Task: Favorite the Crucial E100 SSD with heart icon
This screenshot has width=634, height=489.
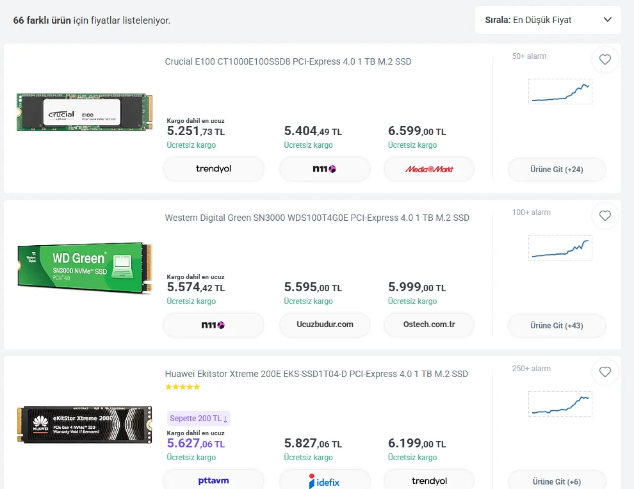Action: (605, 60)
